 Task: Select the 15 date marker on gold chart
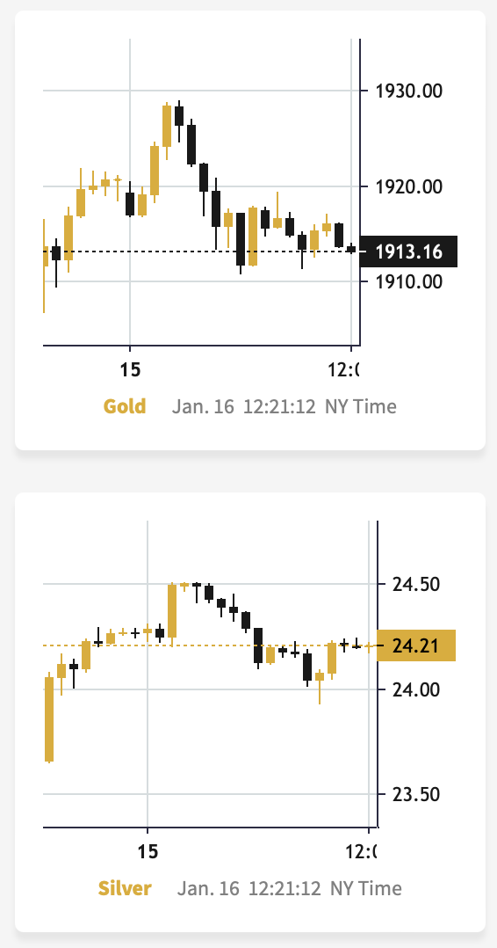130,370
